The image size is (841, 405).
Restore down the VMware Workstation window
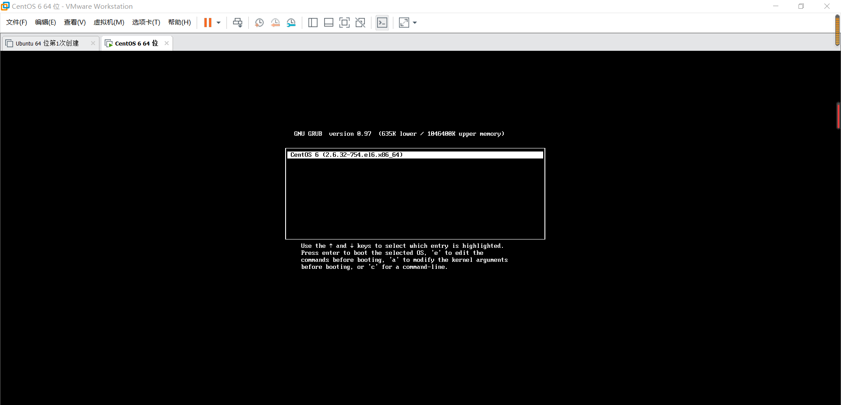coord(801,6)
